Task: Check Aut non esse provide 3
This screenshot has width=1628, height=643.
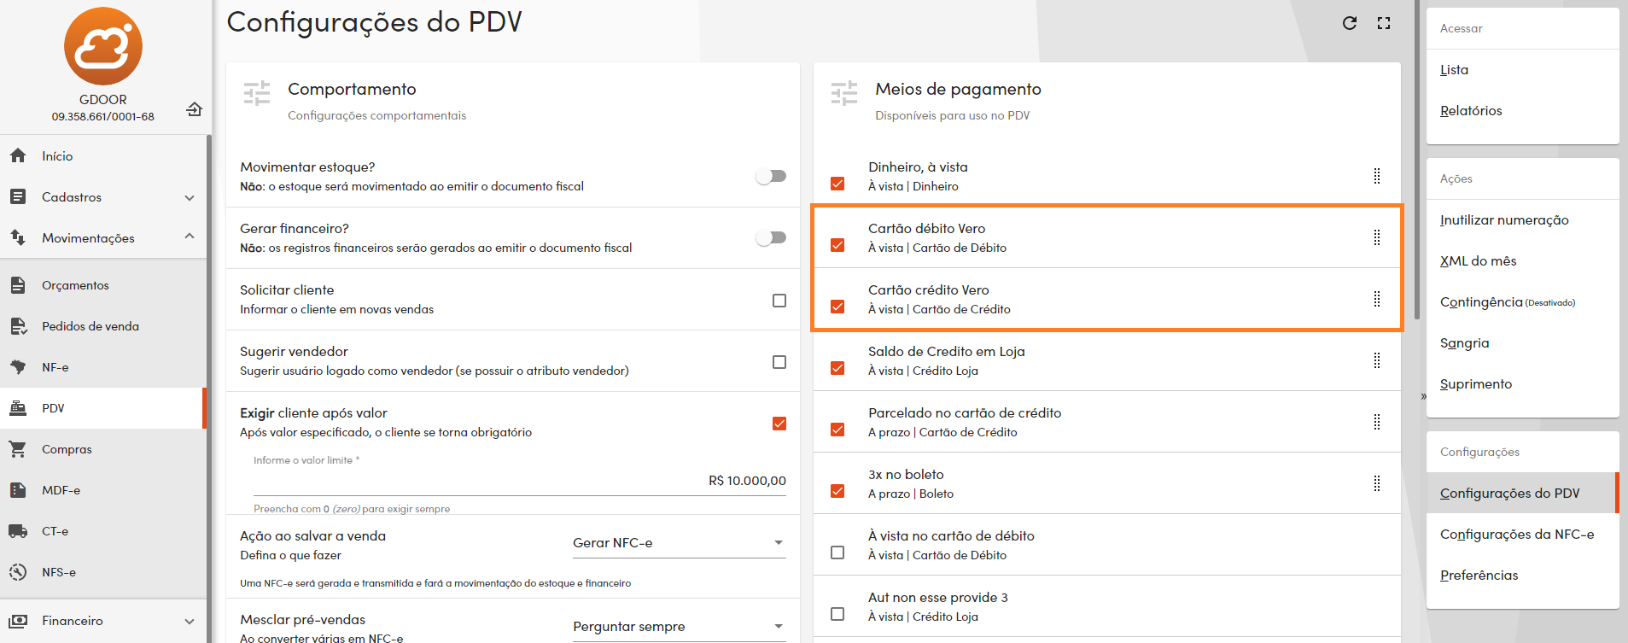Action: (837, 614)
